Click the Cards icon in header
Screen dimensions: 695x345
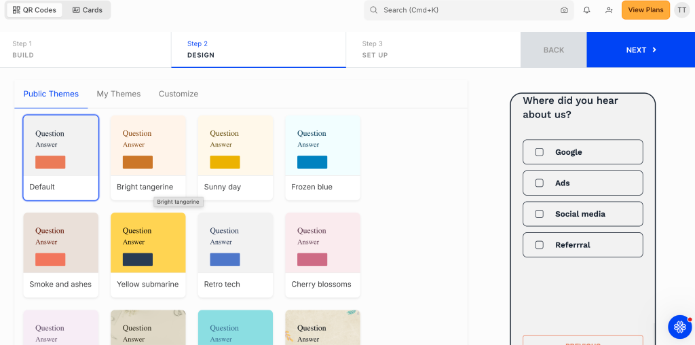76,10
